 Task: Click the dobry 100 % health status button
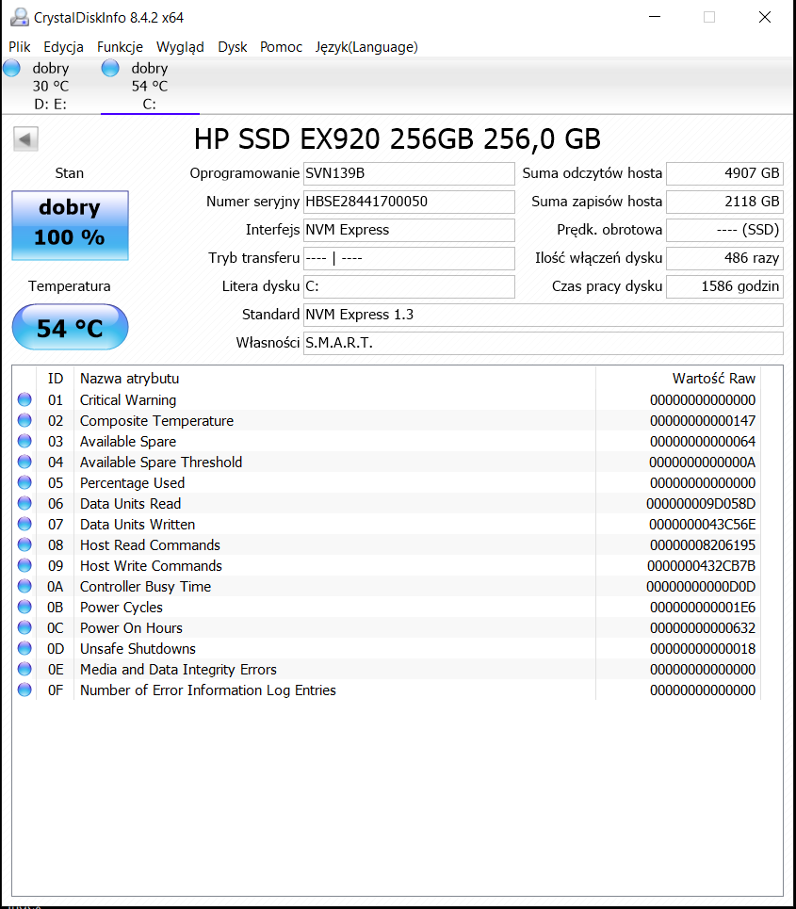coord(70,225)
